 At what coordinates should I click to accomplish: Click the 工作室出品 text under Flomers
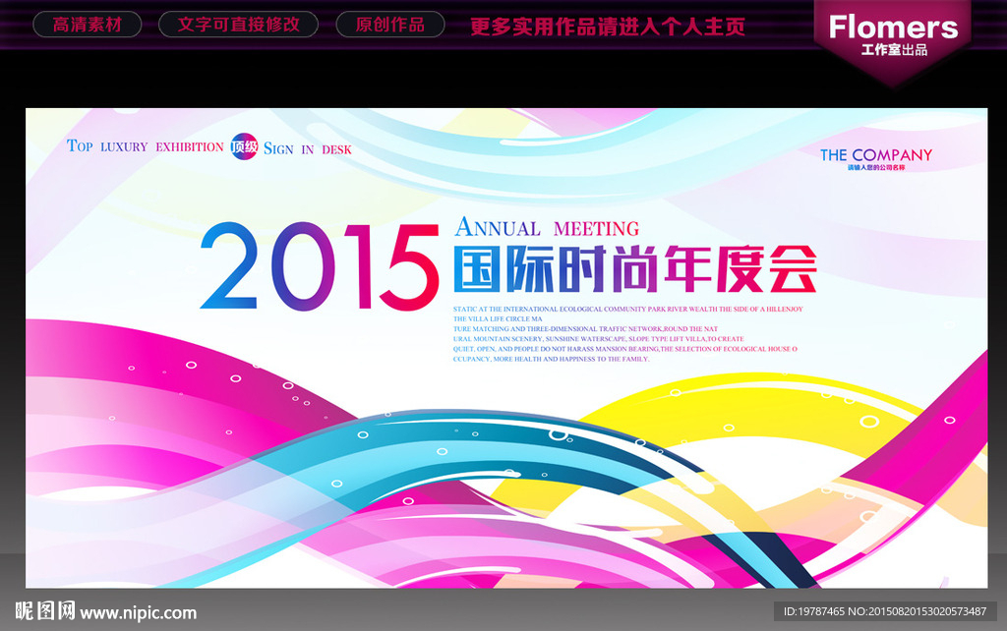[894, 50]
